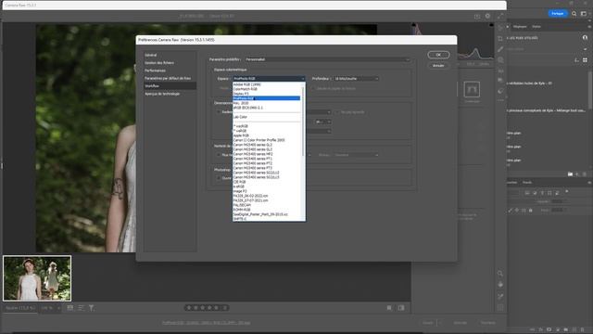Toggle the grid overlay icon

point(500,308)
